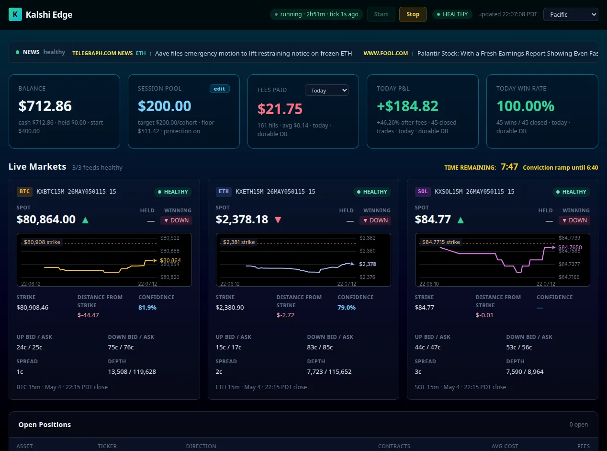Click the ETH price chart
This screenshot has height=451, width=607.
tap(303, 260)
